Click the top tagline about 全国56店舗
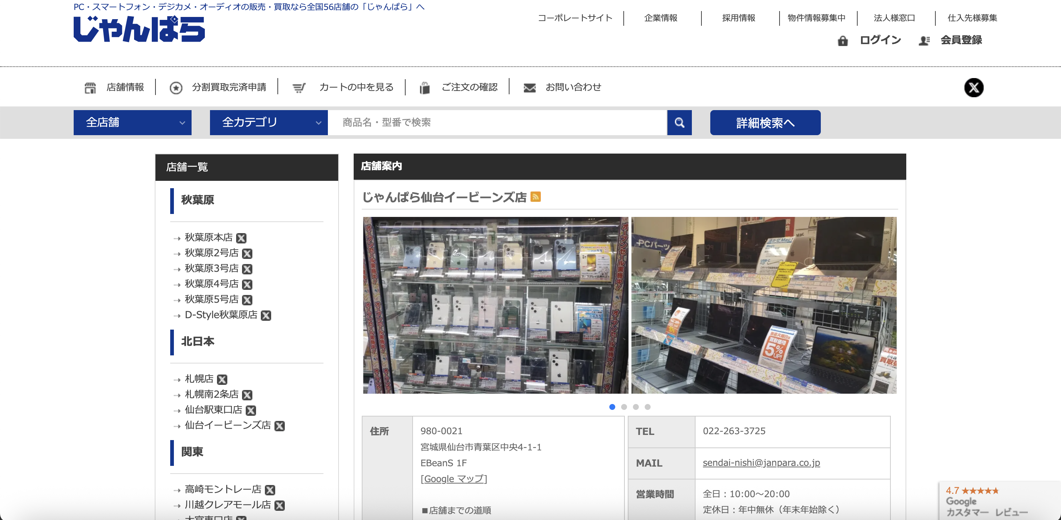1061x520 pixels. tap(249, 7)
